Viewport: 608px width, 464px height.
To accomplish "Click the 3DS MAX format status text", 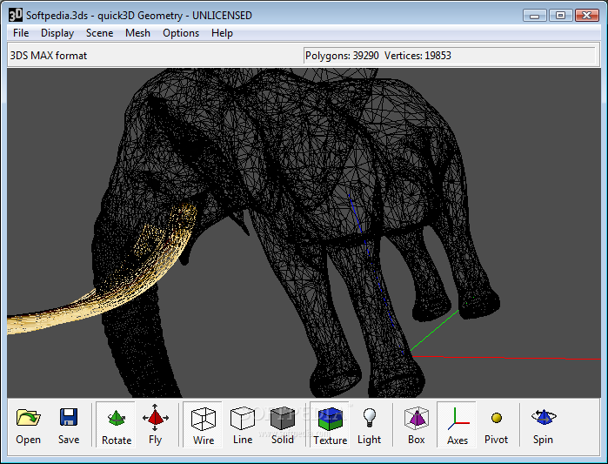I will pyautogui.click(x=49, y=56).
